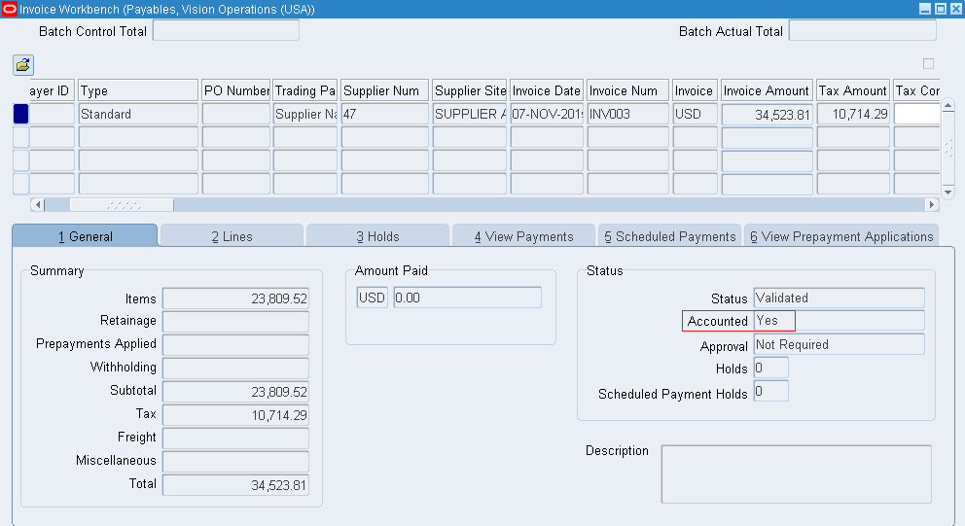Toggle the checkbox above the invoice grid

(x=928, y=64)
